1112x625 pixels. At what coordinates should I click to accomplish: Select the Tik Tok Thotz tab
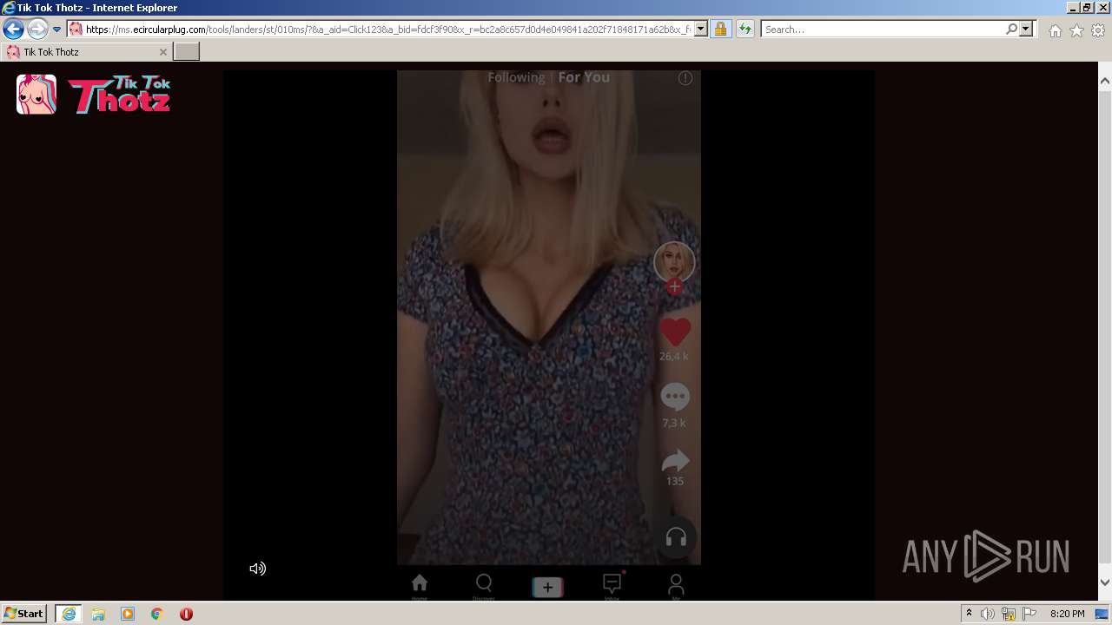(85, 52)
